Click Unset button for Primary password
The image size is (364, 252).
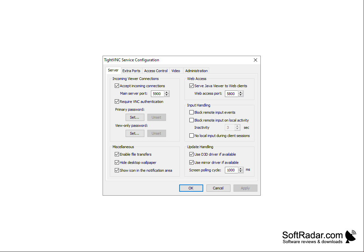(x=157, y=117)
